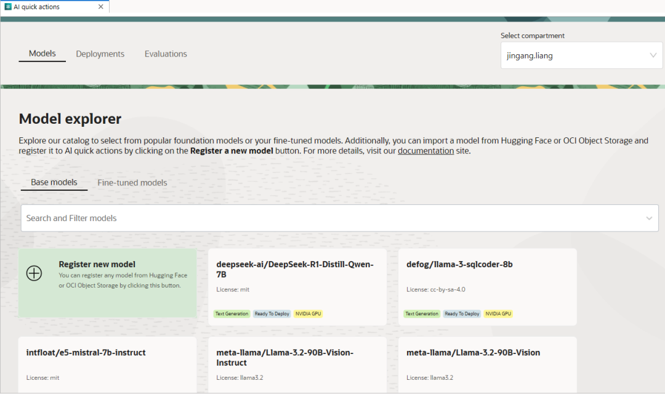
Task: Click Ready To Deploy tag on DeepSeek card
Action: pyautogui.click(x=272, y=314)
